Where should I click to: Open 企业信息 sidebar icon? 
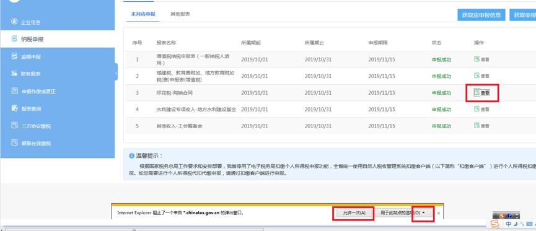click(x=14, y=22)
